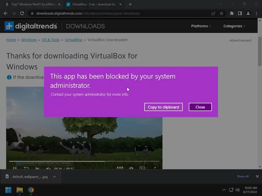Select the VirtualBox download tab
The height and width of the screenshot is (196, 262).
point(94,4)
